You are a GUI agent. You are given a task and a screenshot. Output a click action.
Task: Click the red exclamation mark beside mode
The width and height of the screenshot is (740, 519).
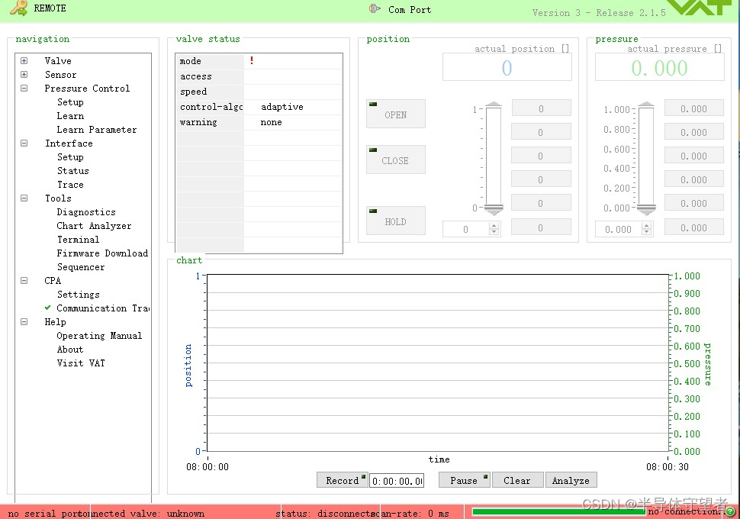point(252,60)
